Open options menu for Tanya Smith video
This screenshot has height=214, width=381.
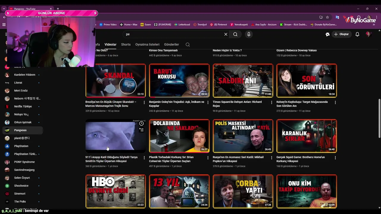pos(144,158)
